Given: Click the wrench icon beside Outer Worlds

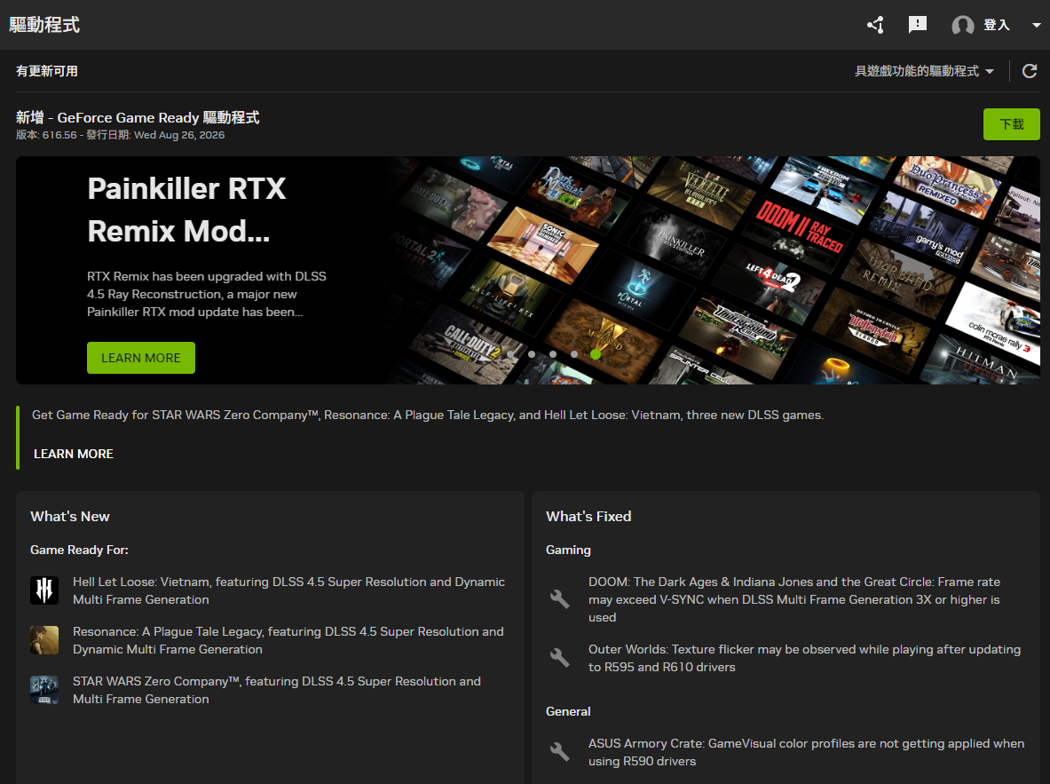Looking at the screenshot, I should 559,658.
